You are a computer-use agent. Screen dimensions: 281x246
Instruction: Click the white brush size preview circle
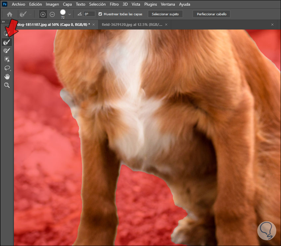point(63,13)
